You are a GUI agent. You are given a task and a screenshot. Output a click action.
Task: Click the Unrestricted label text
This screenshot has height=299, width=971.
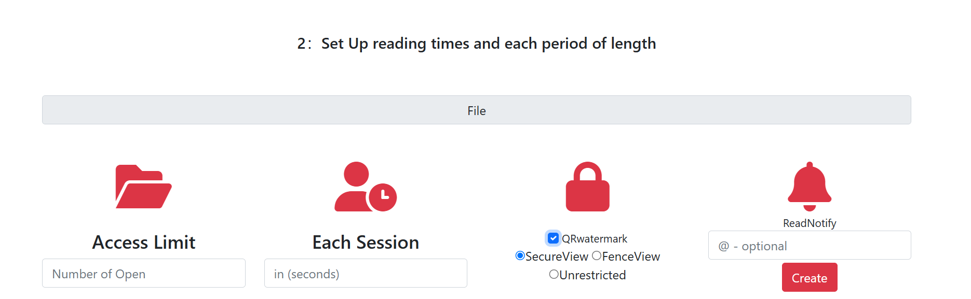(592, 275)
